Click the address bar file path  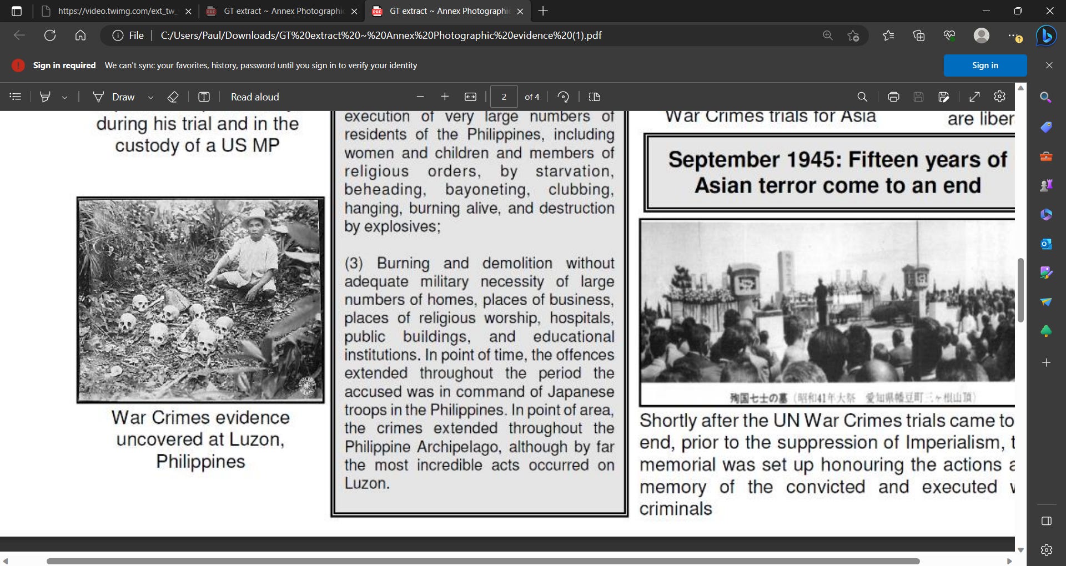381,36
